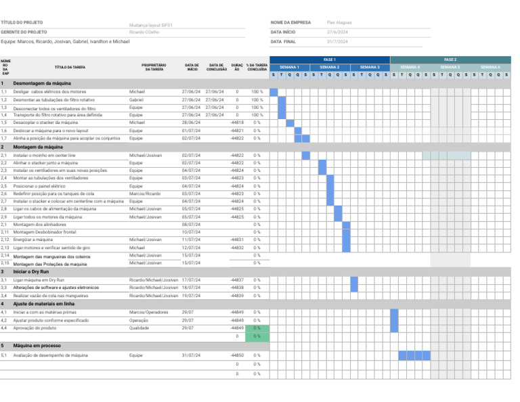The height and width of the screenshot is (402, 520).
Task: Select the 'FASE 2' phase header
Action: 450,60
